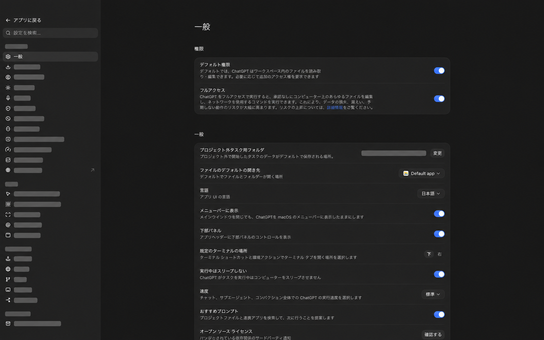Open the compass circle icon sidebar item
Viewport: 544px width, 340px height.
pos(8,119)
